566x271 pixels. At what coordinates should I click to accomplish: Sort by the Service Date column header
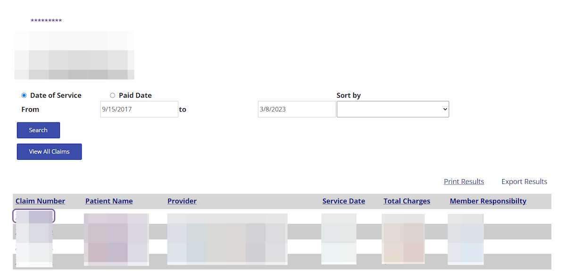coord(344,201)
